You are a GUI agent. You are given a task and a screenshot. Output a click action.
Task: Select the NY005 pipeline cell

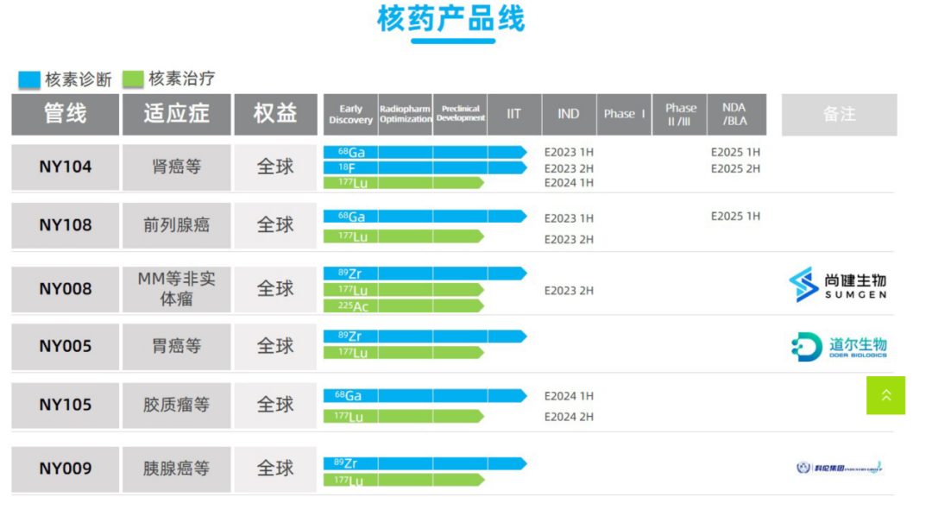pos(66,347)
